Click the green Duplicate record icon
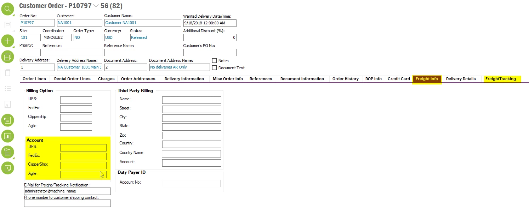529x214 pixels. 7,56
